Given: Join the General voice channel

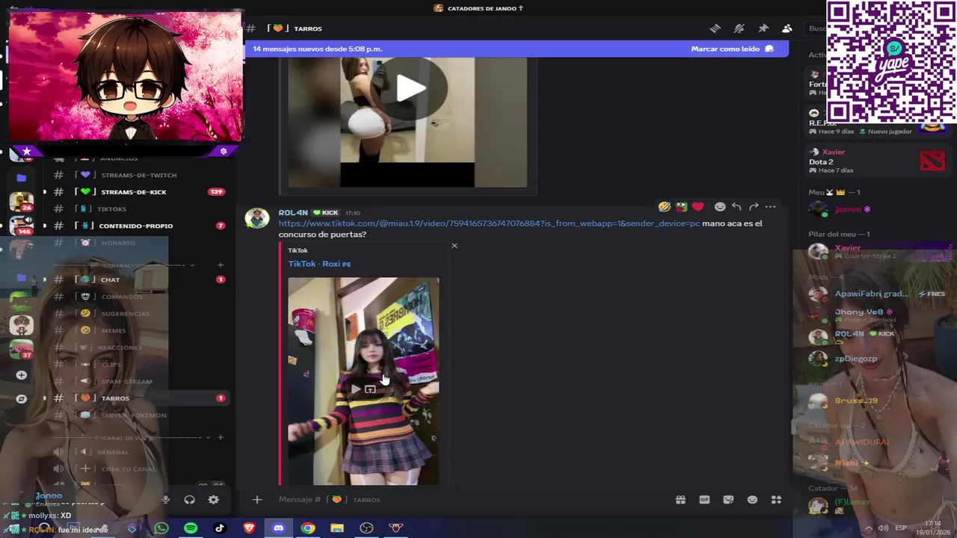Looking at the screenshot, I should (x=113, y=452).
